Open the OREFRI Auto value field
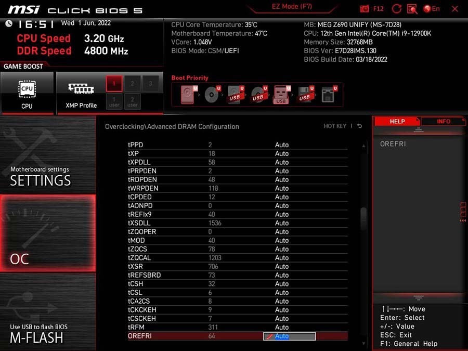The image size is (468, 351). pyautogui.click(x=289, y=336)
